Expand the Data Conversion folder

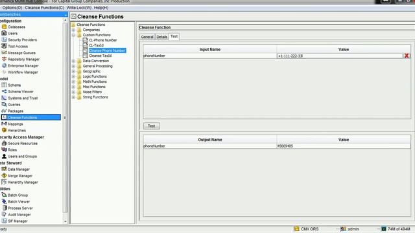(x=73, y=61)
